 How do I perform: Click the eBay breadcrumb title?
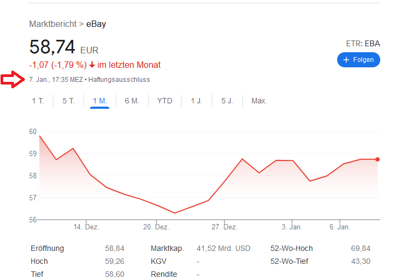[96, 24]
